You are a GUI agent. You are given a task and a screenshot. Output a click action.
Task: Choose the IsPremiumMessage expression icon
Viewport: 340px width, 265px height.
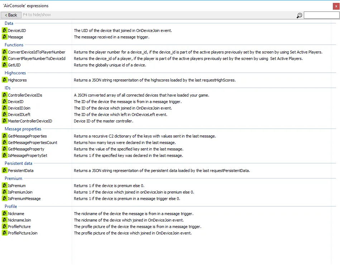click(5, 198)
